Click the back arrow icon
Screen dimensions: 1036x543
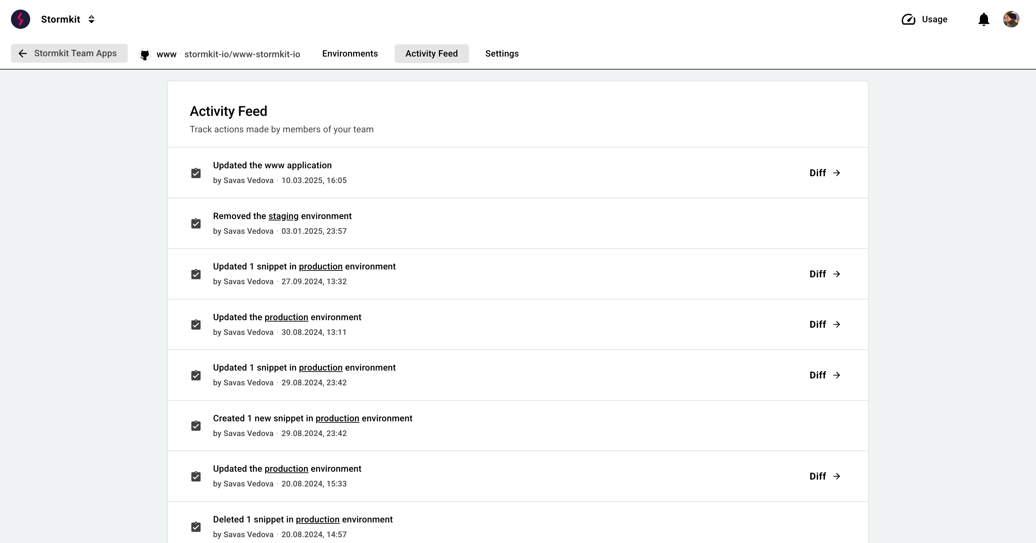pyautogui.click(x=23, y=53)
